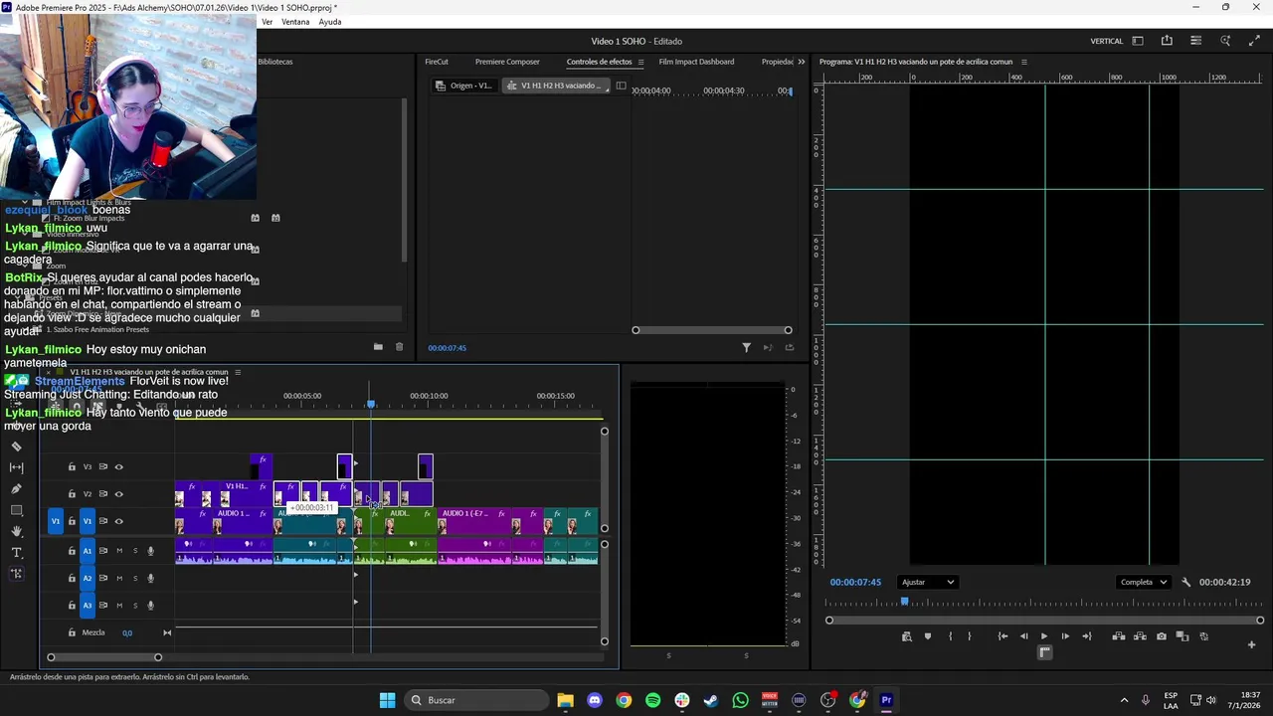Toggle A2 track targeting
Viewport: 1273px width, 716px height.
pyautogui.click(x=88, y=578)
